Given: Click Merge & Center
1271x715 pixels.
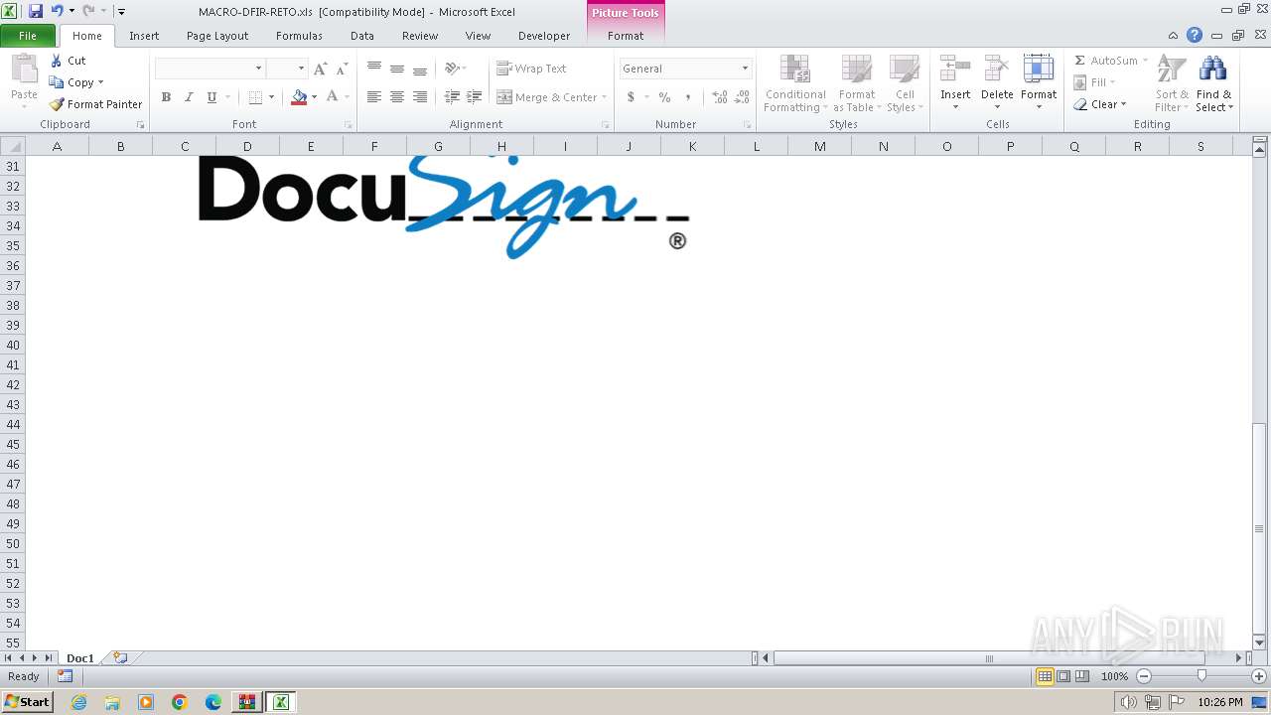Looking at the screenshot, I should pos(547,97).
